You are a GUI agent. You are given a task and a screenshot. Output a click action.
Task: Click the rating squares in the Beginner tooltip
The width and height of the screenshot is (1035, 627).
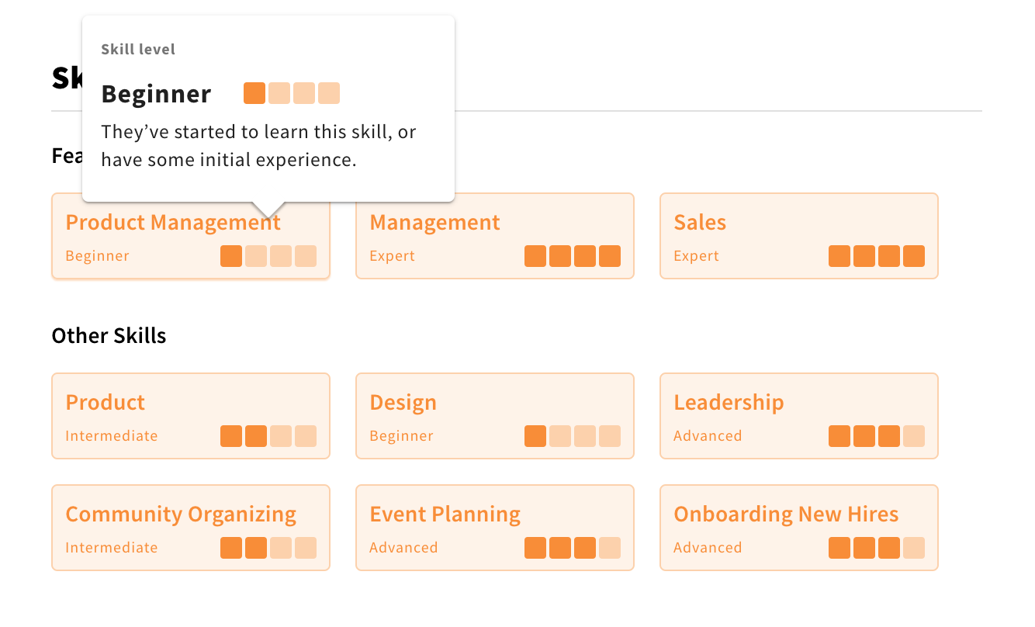coord(292,92)
